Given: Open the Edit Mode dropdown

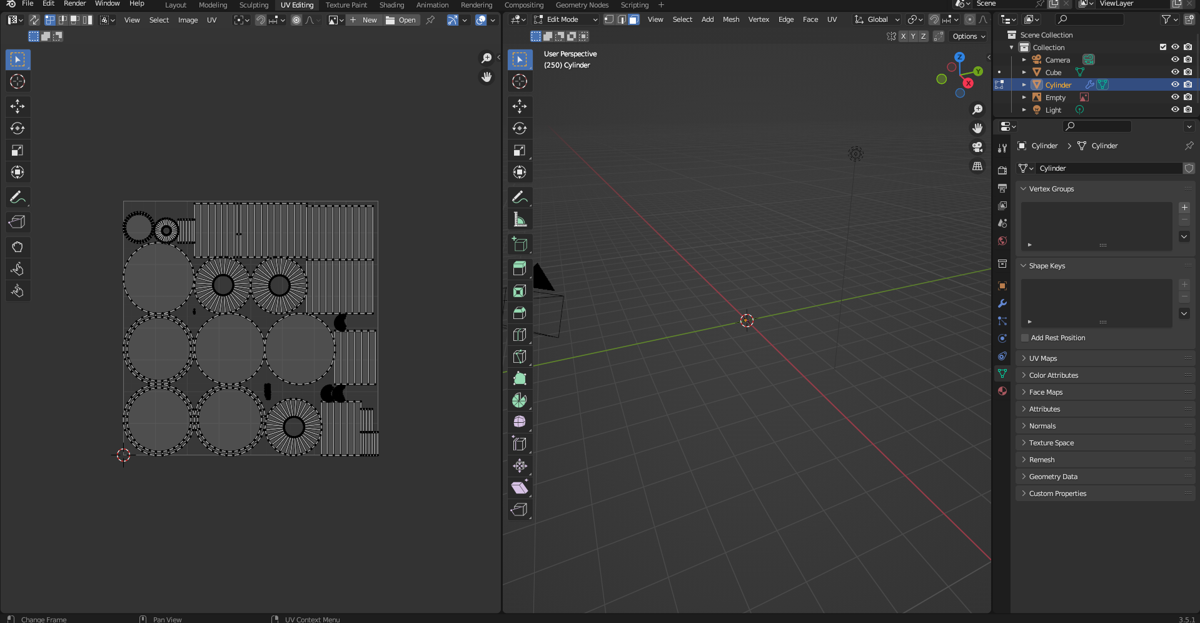Looking at the screenshot, I should click(x=565, y=19).
